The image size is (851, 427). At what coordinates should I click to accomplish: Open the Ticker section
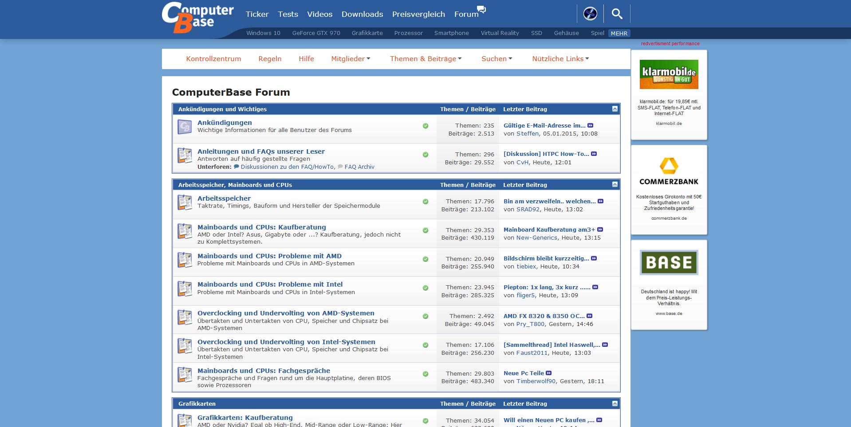click(257, 14)
